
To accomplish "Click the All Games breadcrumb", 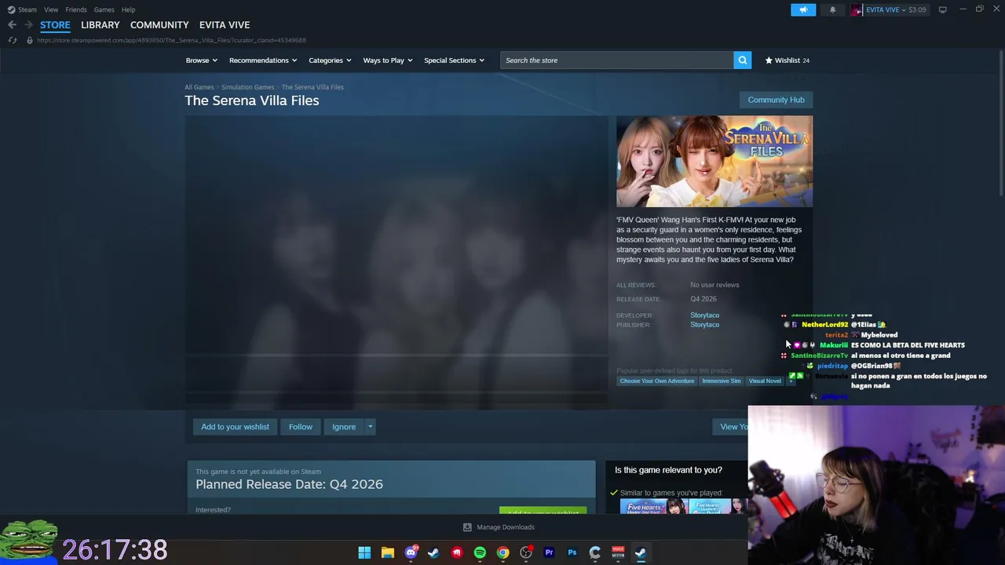I will (199, 87).
